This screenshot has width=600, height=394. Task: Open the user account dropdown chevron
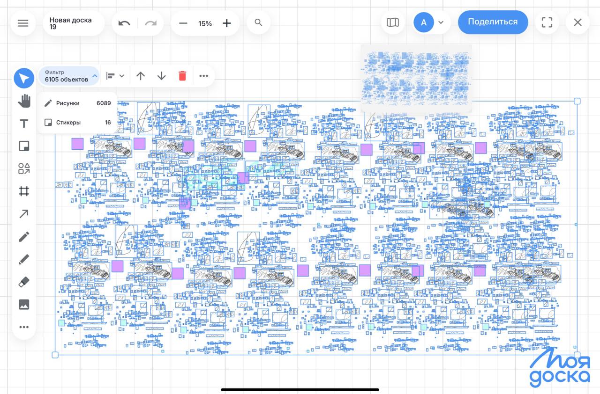441,22
